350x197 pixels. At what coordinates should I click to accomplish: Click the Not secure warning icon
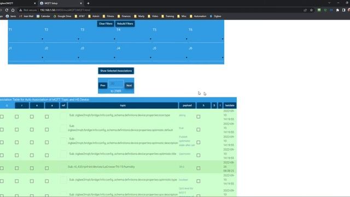pyautogui.click(x=21, y=10)
